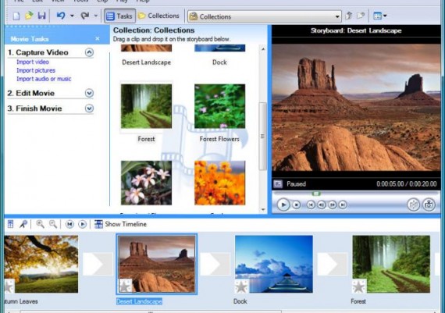Collapse the Capture Video section
This screenshot has width=445, height=313.
click(89, 52)
